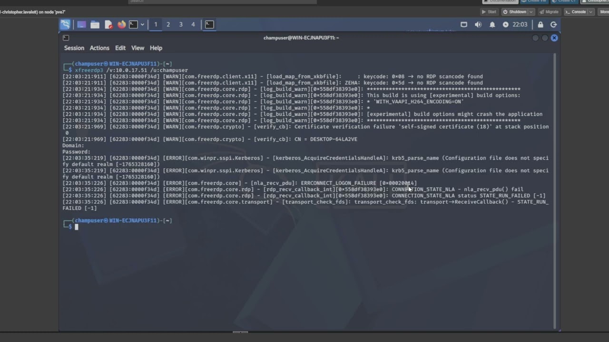This screenshot has width=609, height=342.
Task: Click the terminal vertical scrollbar
Action: click(555, 190)
